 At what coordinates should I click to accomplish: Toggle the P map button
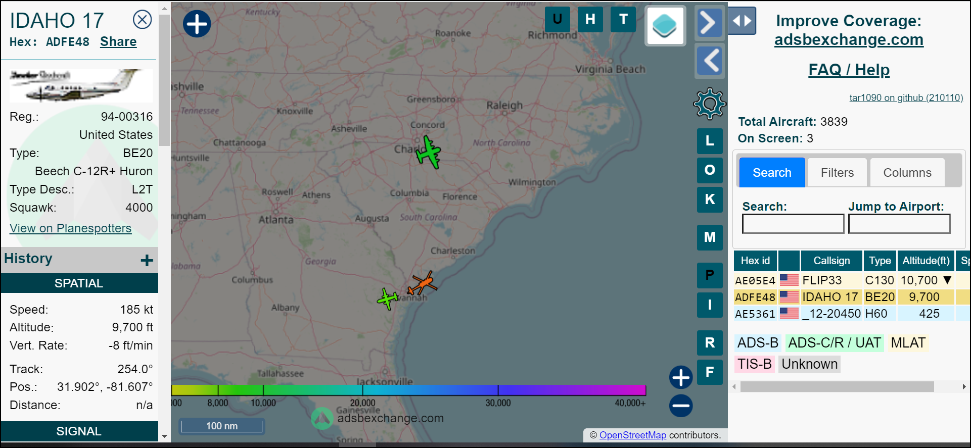(x=710, y=275)
